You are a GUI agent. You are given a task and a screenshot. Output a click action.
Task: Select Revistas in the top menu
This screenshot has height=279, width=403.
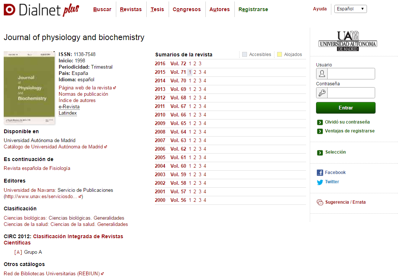point(131,9)
